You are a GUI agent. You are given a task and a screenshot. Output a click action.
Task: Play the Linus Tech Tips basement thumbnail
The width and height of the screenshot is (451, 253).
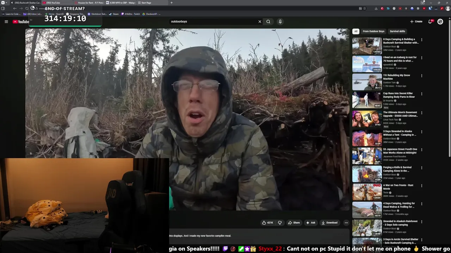point(367,119)
